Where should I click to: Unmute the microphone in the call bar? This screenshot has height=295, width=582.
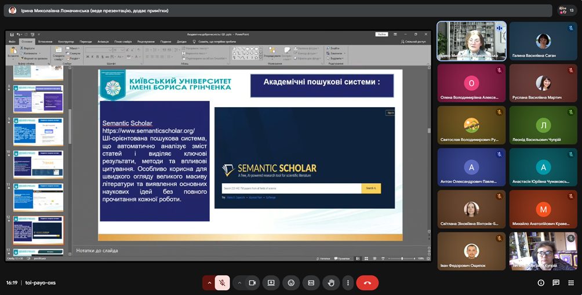pyautogui.click(x=222, y=283)
